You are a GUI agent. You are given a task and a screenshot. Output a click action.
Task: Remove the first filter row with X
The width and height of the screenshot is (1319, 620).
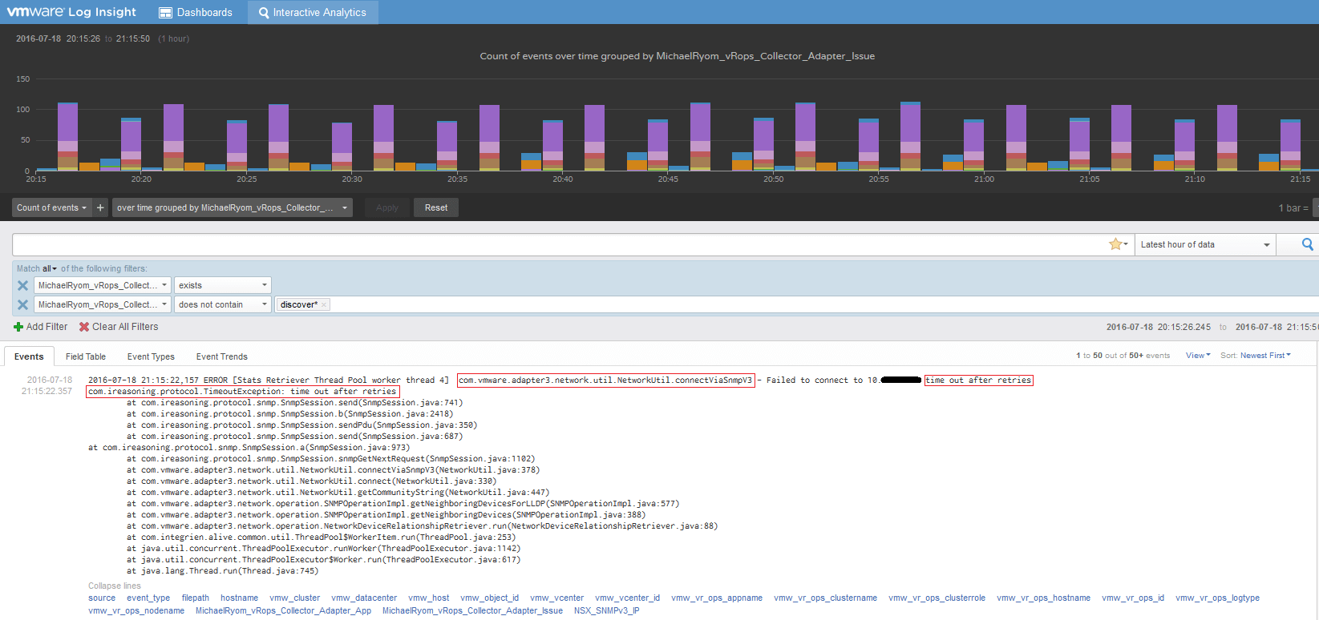[x=22, y=285]
